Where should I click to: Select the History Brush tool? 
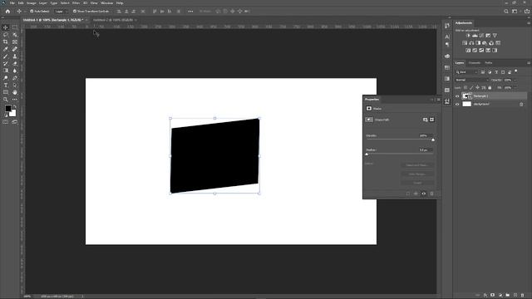[x=6, y=63]
